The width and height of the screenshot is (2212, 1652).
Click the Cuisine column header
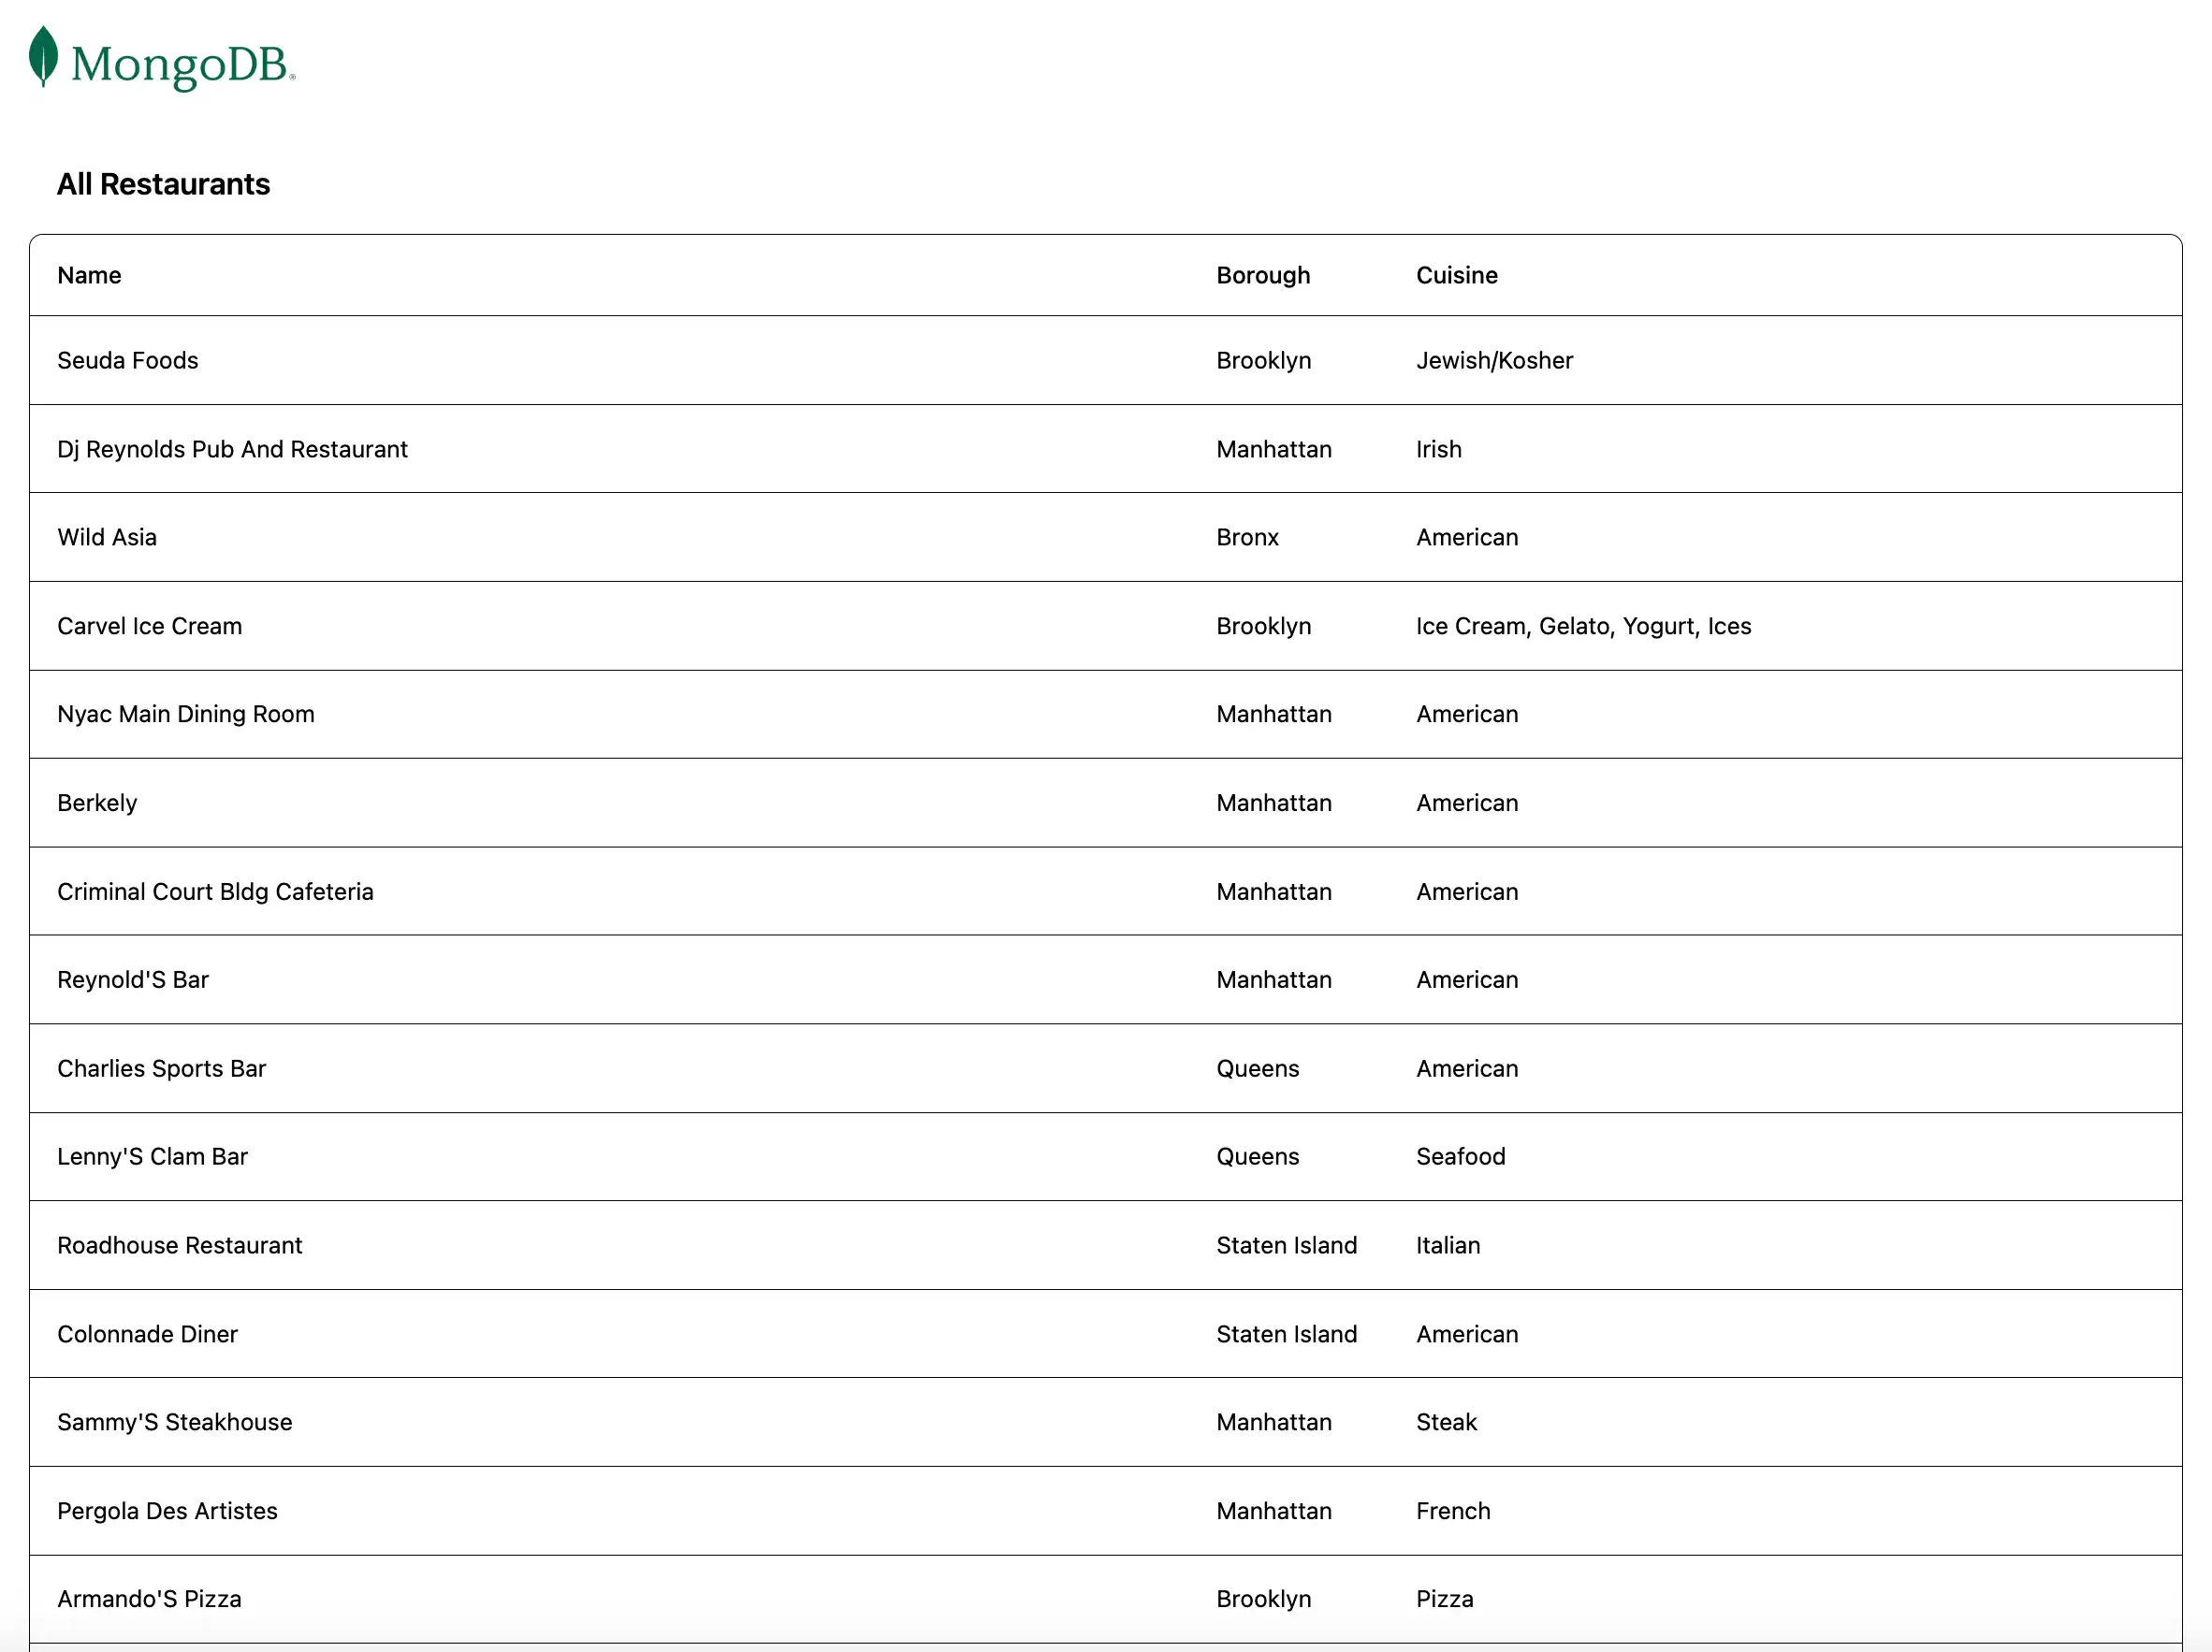[x=1456, y=275]
